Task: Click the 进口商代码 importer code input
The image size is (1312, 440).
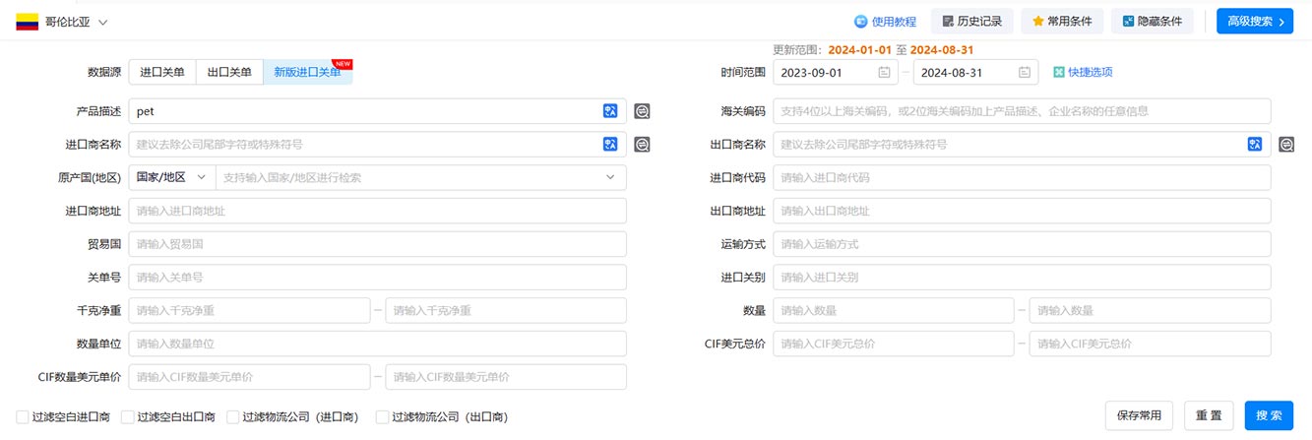Action: coord(1022,177)
